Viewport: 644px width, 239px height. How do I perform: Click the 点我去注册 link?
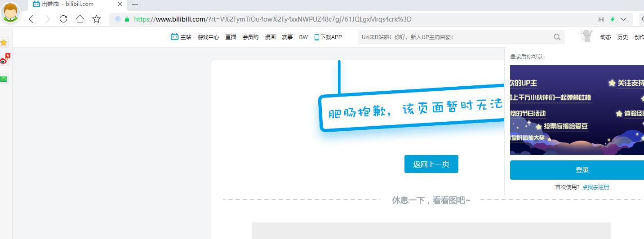click(x=595, y=187)
